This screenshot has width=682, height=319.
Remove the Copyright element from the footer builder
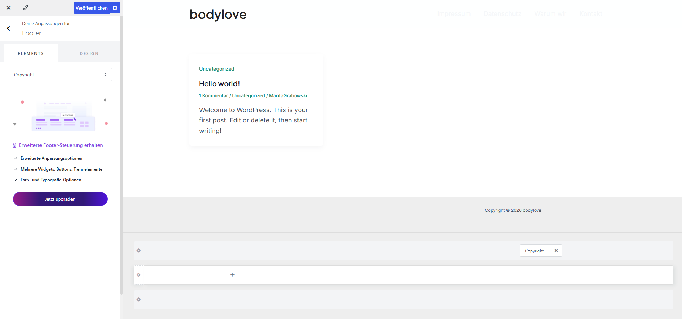tap(556, 251)
